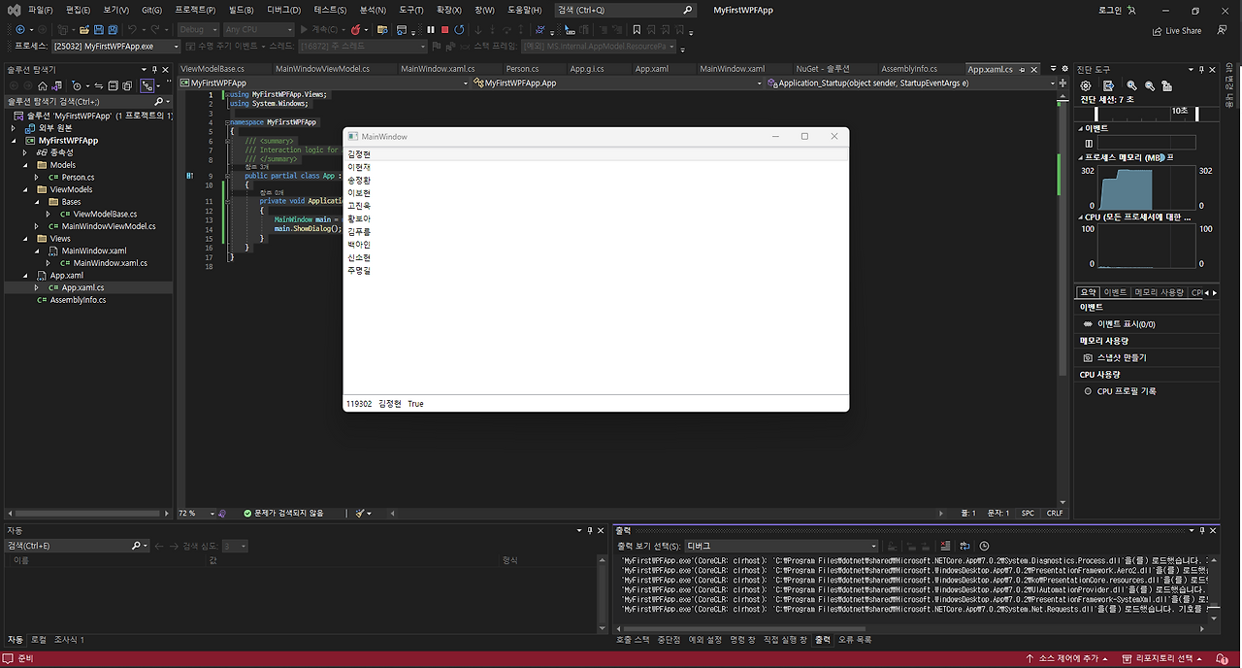1242x668 pixels.
Task: Open the Diagnostic Tools settings gear
Action: [1085, 85]
